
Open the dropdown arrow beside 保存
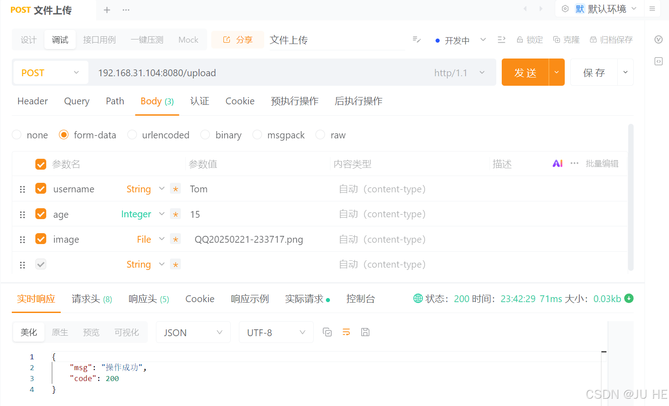tap(625, 72)
